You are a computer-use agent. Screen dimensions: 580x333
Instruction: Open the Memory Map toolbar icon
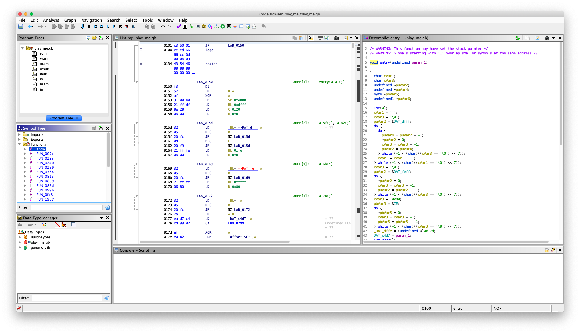(x=229, y=26)
